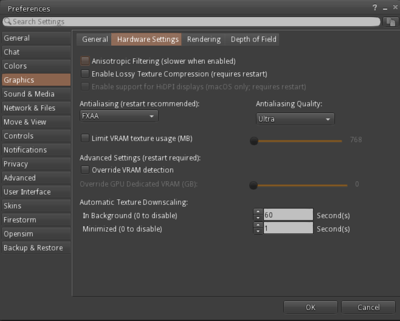Screen dimensions: 400x321
Task: Open Skins preferences
Action: (36, 205)
